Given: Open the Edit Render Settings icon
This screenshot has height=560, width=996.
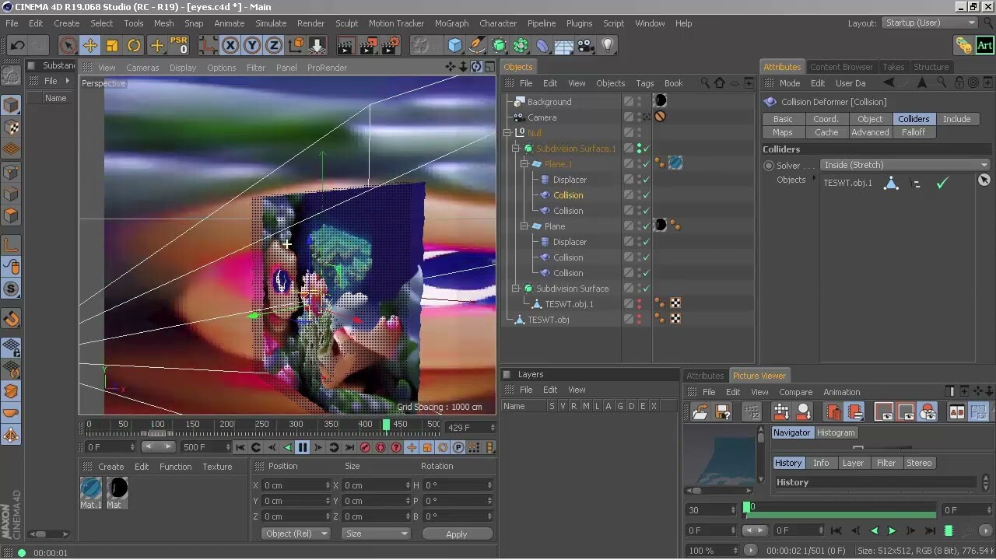Looking at the screenshot, I should pos(389,44).
